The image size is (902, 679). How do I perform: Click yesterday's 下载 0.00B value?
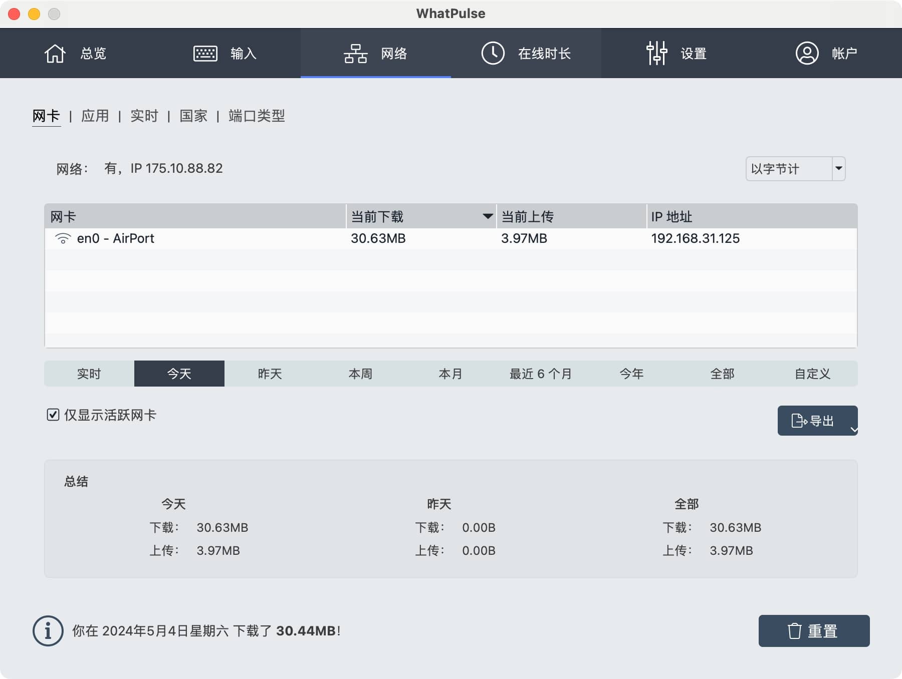479,528
